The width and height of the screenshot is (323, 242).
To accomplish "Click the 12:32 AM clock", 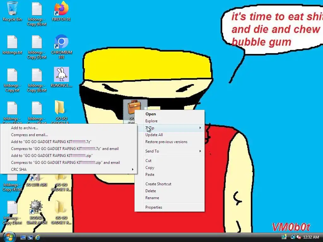I will [x=311, y=237].
